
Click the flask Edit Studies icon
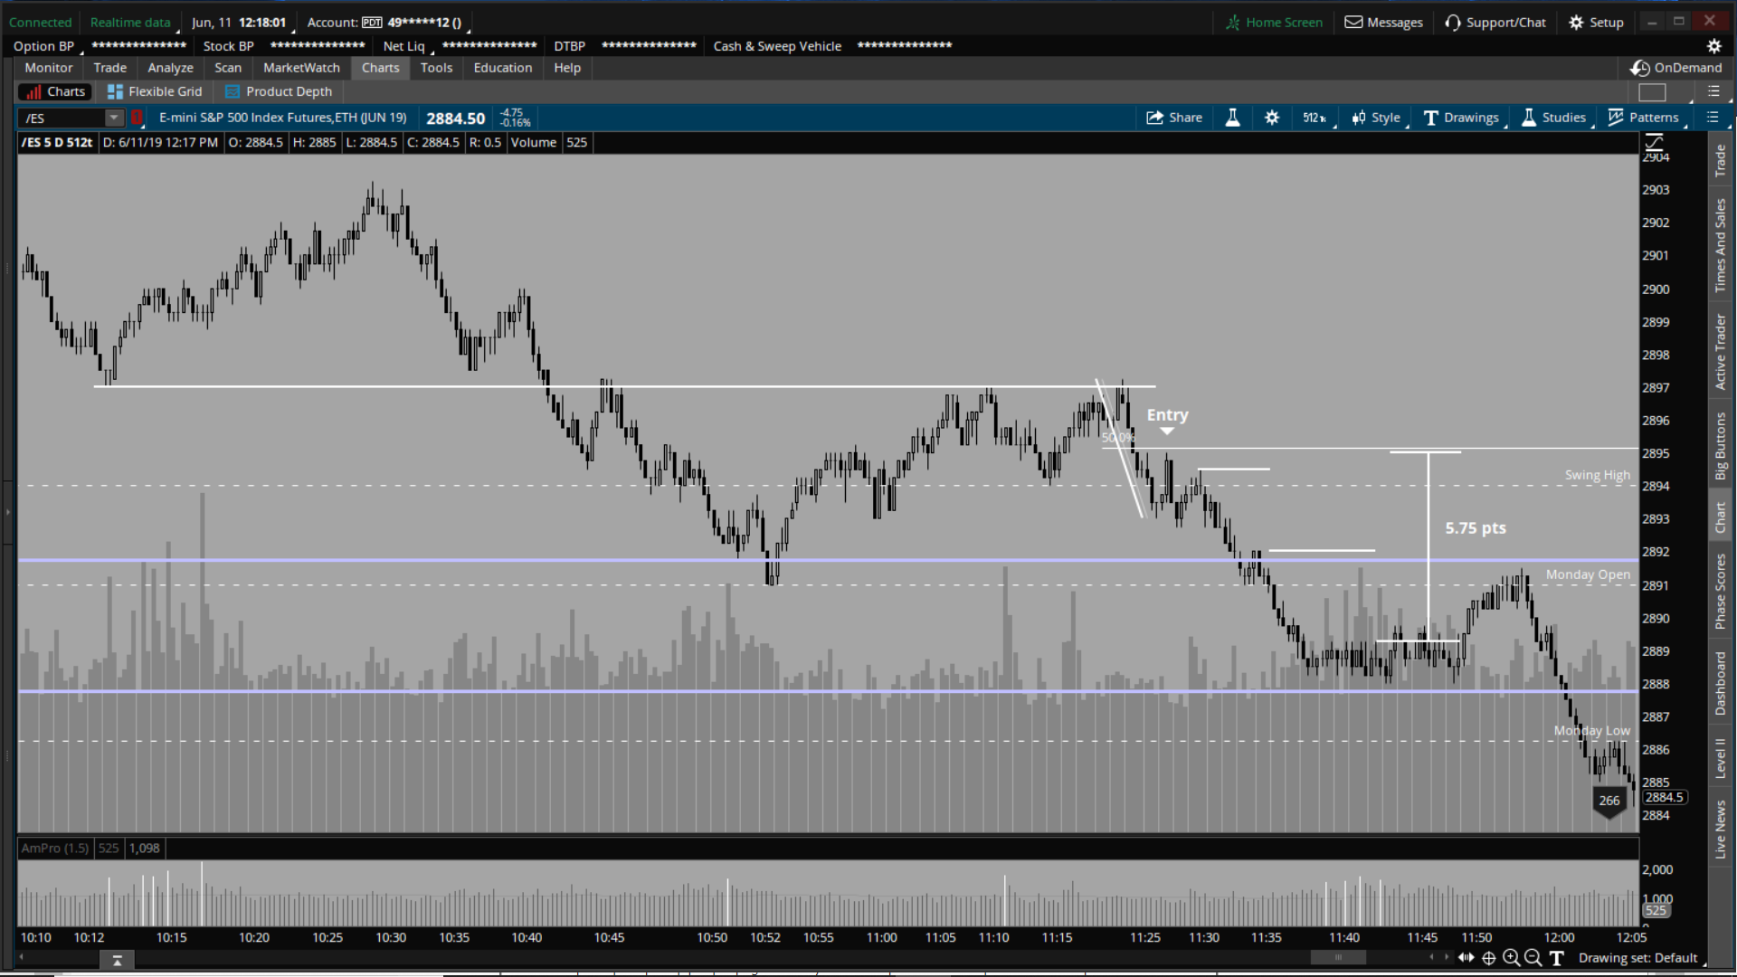[x=1232, y=118]
